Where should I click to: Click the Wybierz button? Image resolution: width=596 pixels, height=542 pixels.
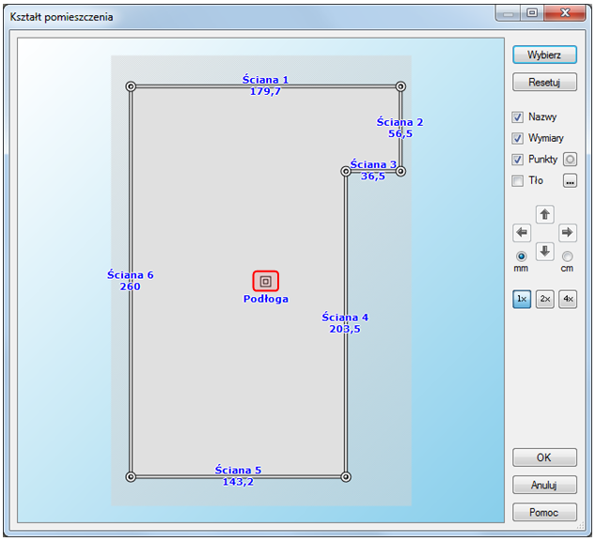point(544,54)
